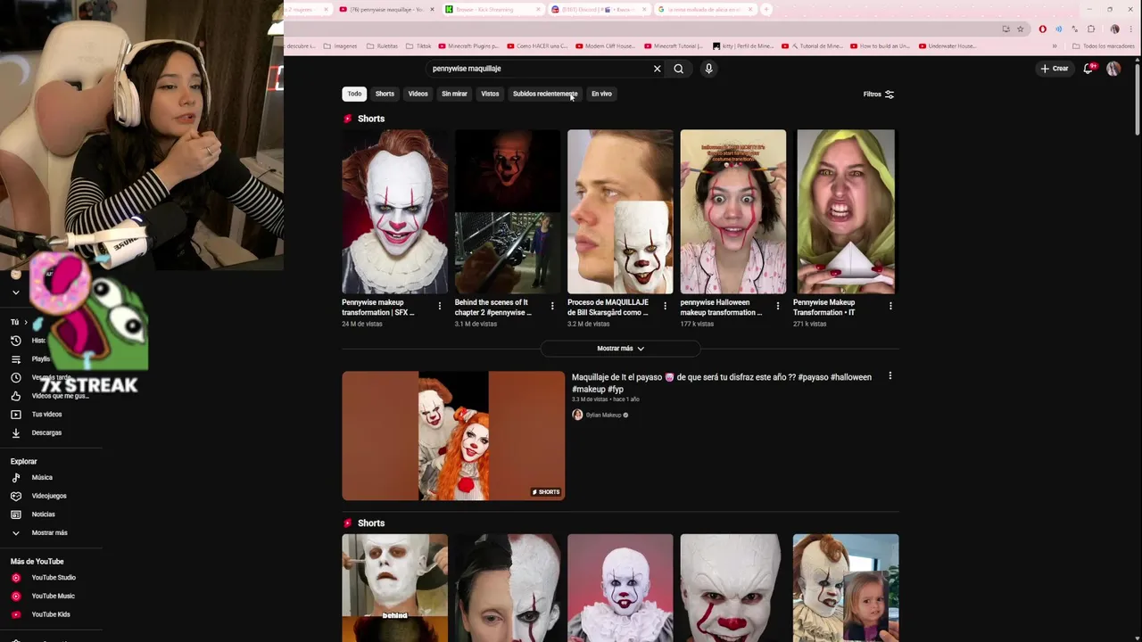
Task: Open 'pennywise Halloween makeup transformation' short thumbnail
Action: click(733, 211)
